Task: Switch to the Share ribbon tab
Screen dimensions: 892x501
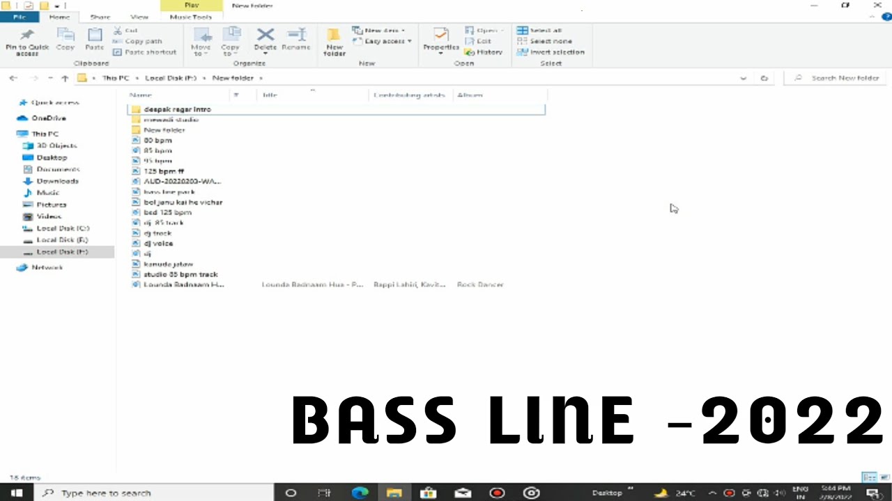Action: click(x=100, y=17)
